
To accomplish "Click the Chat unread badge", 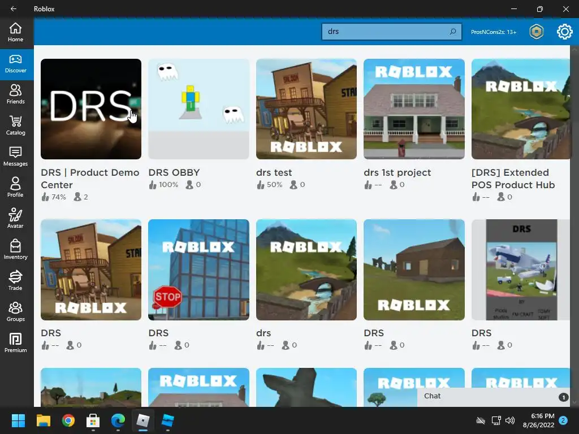I will 563,397.
